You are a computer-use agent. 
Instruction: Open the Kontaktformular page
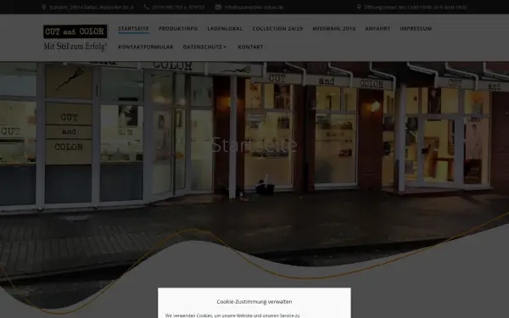[146, 47]
